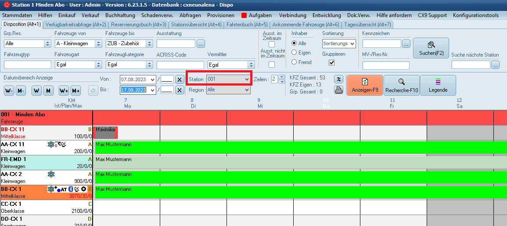This screenshot has height=226, width=507.
Task: Click the printer icon button
Action: point(338,90)
